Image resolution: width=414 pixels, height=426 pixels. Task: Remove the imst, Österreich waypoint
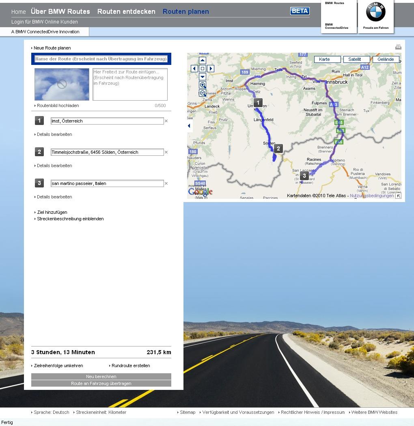point(166,121)
